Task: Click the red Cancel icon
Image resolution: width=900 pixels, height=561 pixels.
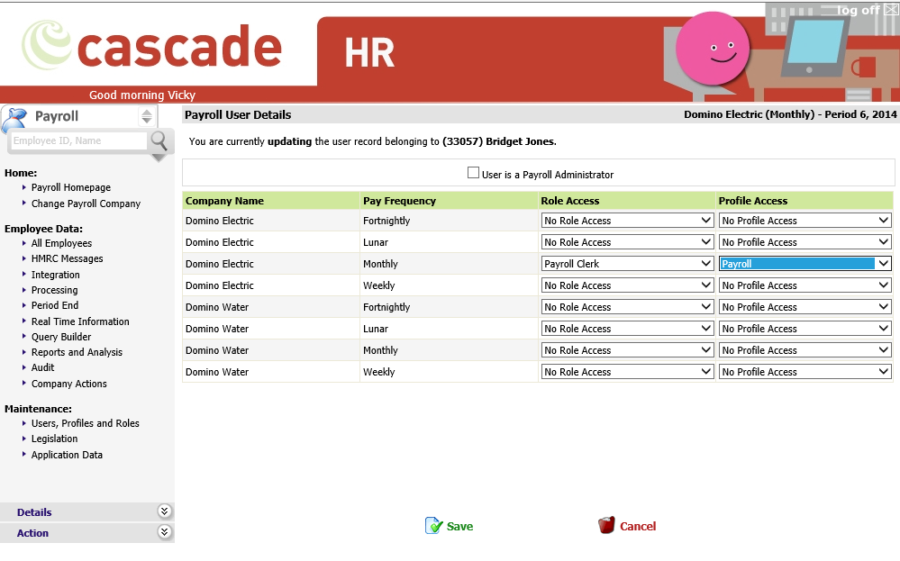Action: 606,526
